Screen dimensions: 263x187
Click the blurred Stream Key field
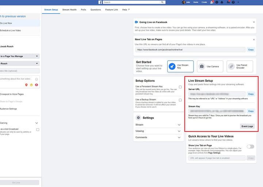point(217,111)
